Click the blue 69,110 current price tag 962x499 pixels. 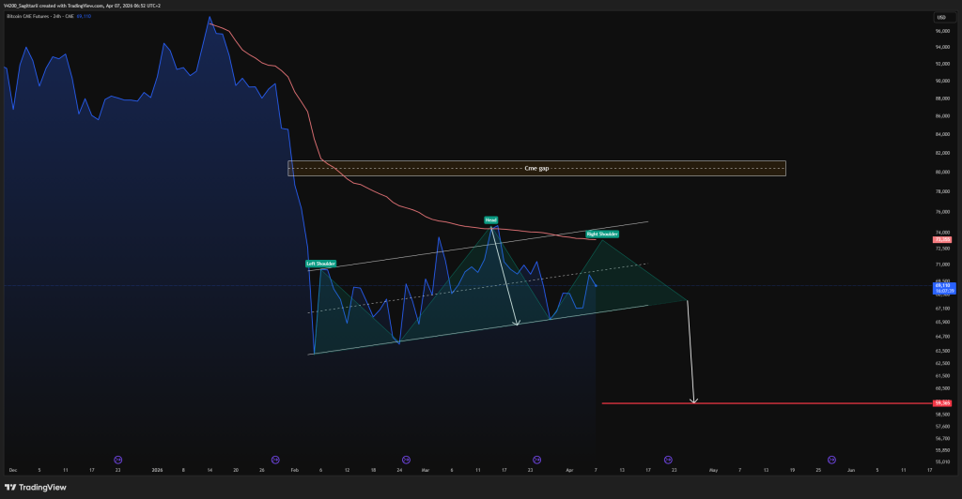[x=940, y=285]
